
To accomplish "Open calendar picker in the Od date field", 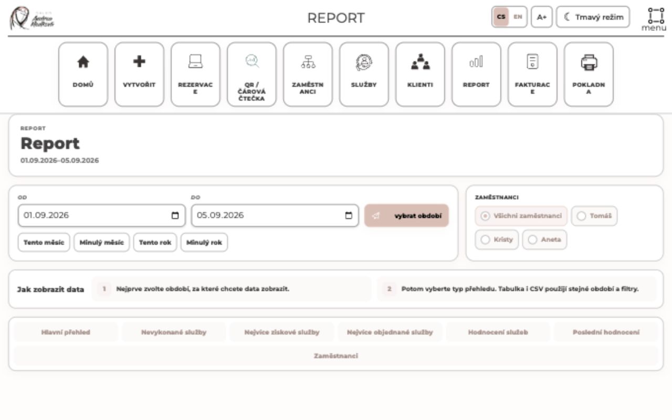I will (x=175, y=215).
